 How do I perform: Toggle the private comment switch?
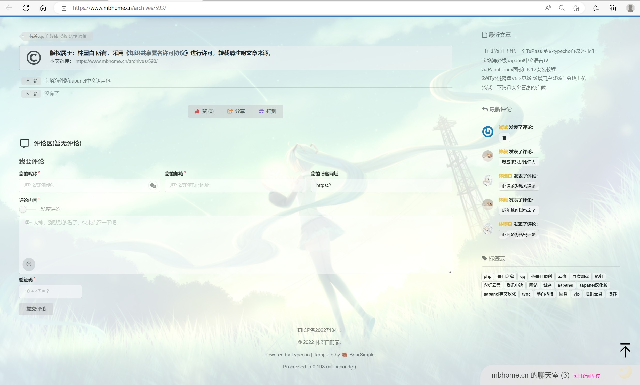27,209
